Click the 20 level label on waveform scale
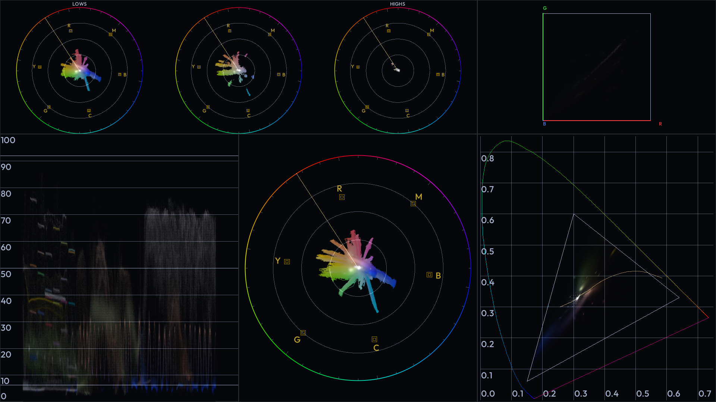 6,355
